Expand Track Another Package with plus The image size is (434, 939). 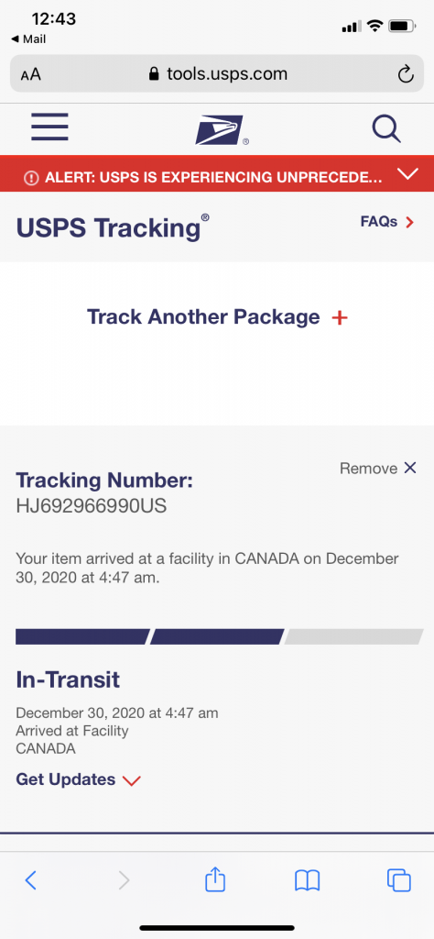[218, 316]
